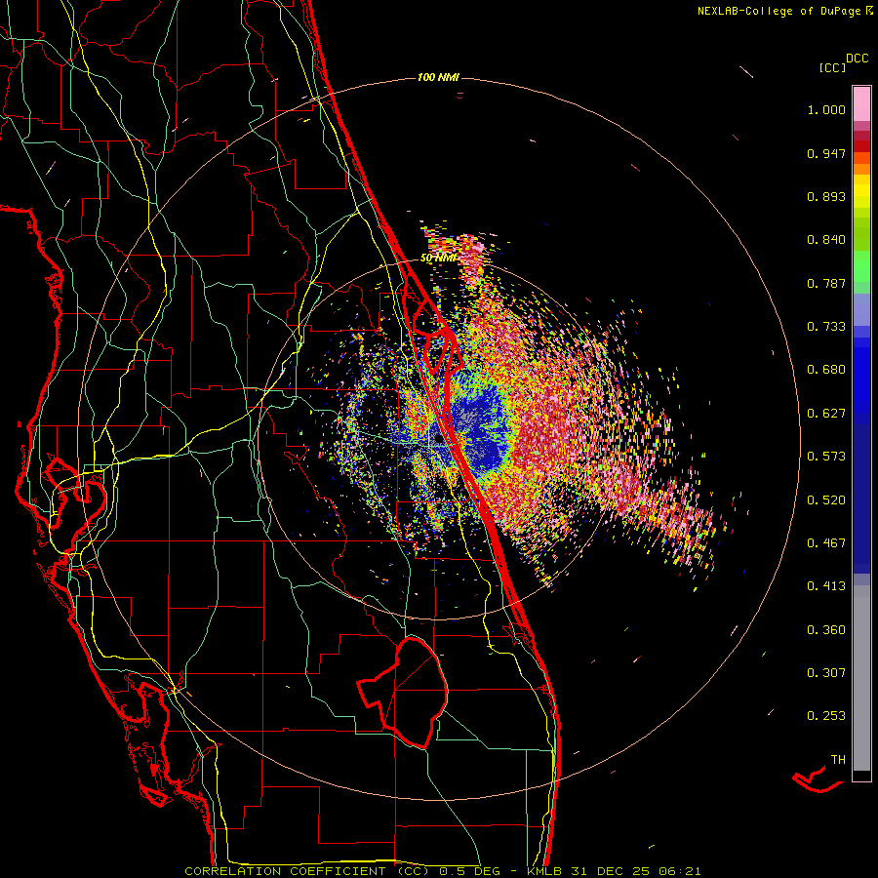Image resolution: width=878 pixels, height=878 pixels.
Task: Click the 0.467 scale value
Action: [x=826, y=543]
